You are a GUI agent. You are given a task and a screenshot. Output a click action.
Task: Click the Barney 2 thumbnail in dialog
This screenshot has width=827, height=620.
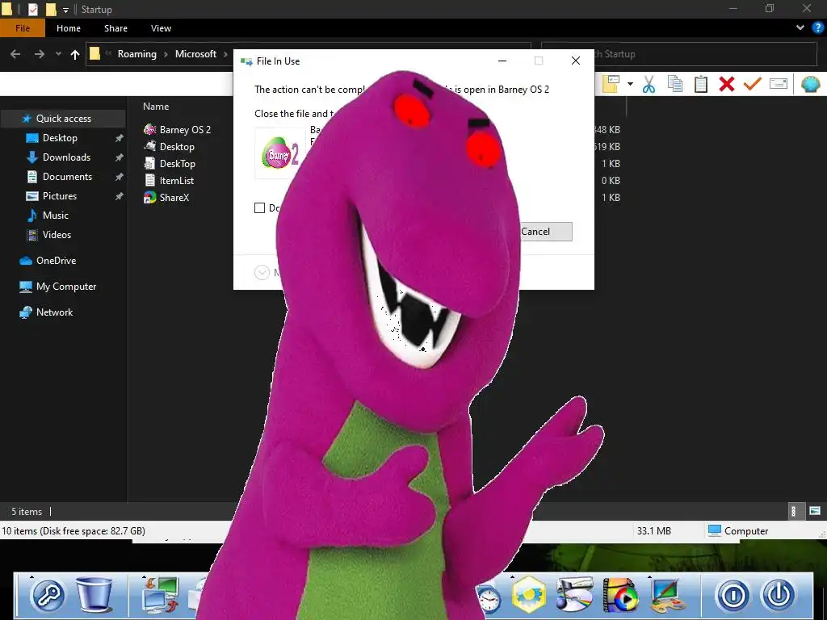click(x=279, y=153)
